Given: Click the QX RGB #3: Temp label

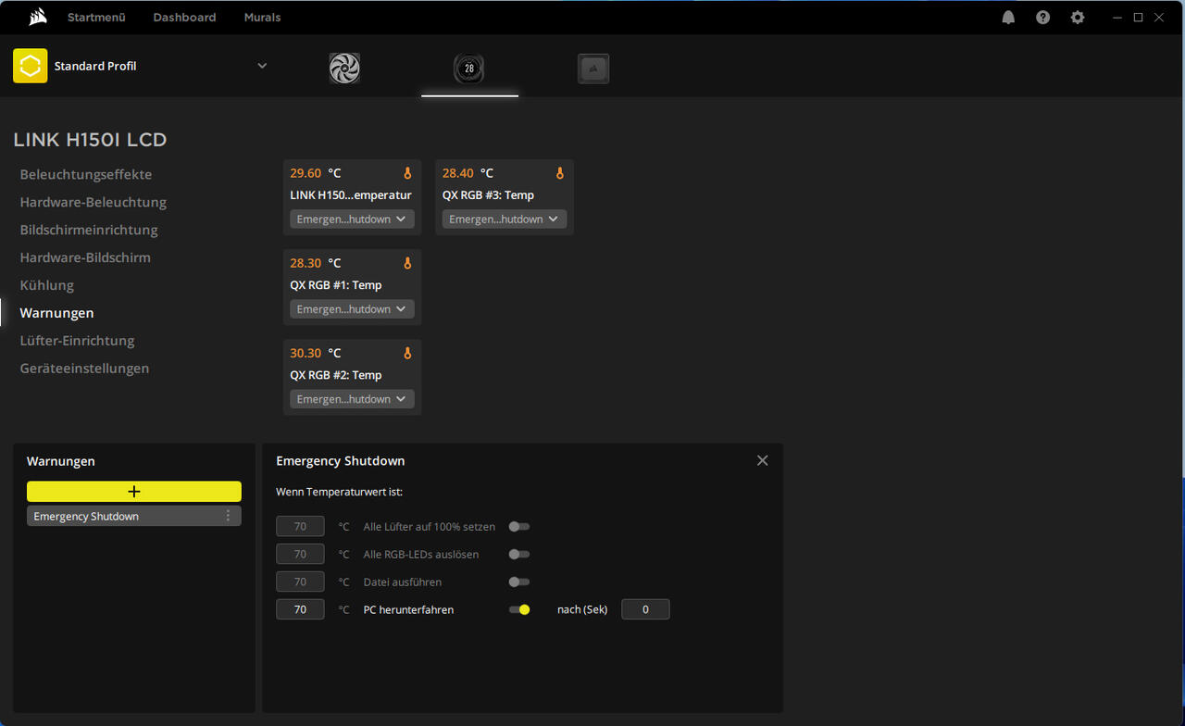Looking at the screenshot, I should [x=488, y=195].
